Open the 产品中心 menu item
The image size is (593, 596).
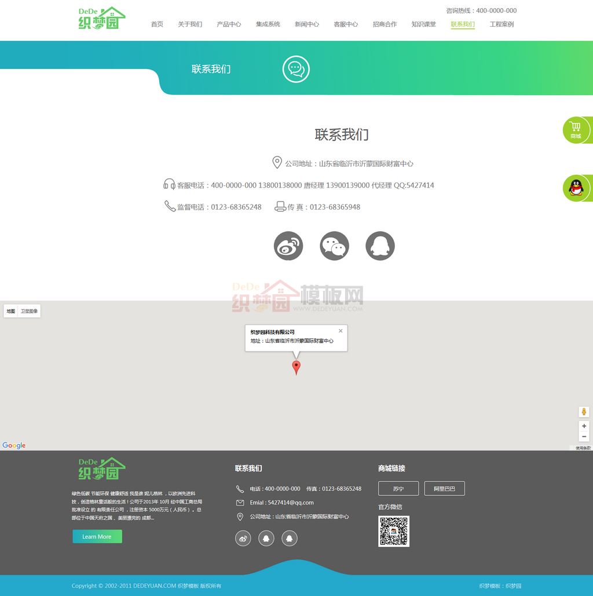point(229,24)
